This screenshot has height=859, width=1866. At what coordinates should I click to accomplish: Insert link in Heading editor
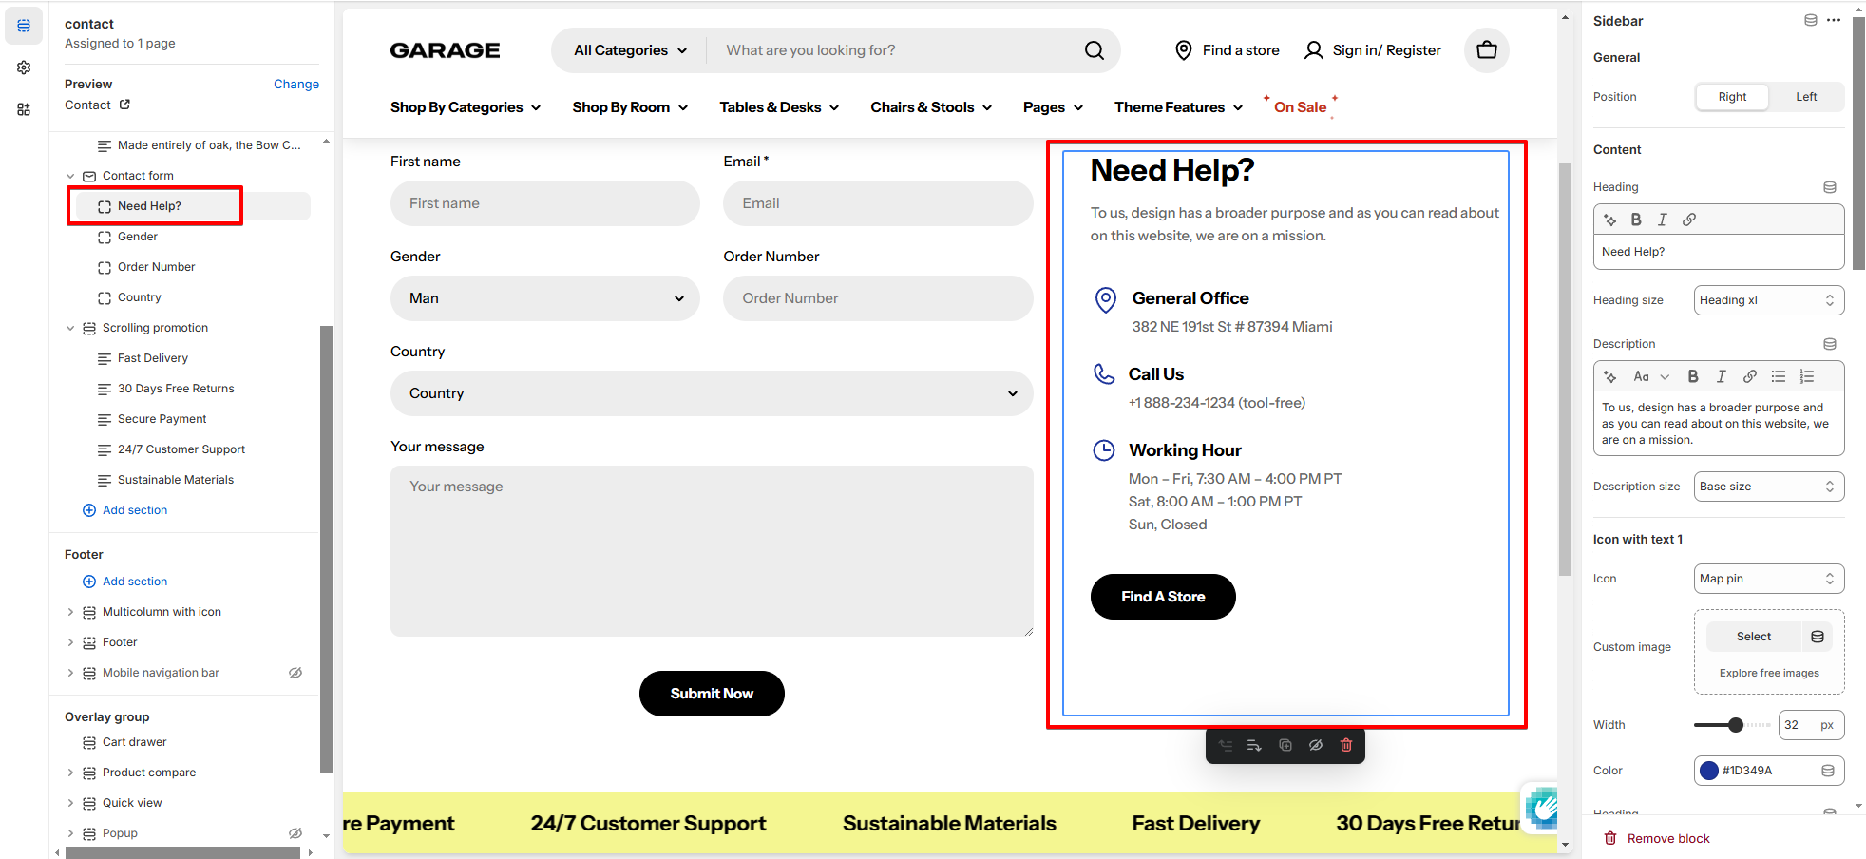coord(1689,220)
